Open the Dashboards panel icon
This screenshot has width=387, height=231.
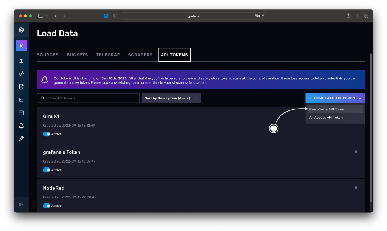[x=21, y=99]
